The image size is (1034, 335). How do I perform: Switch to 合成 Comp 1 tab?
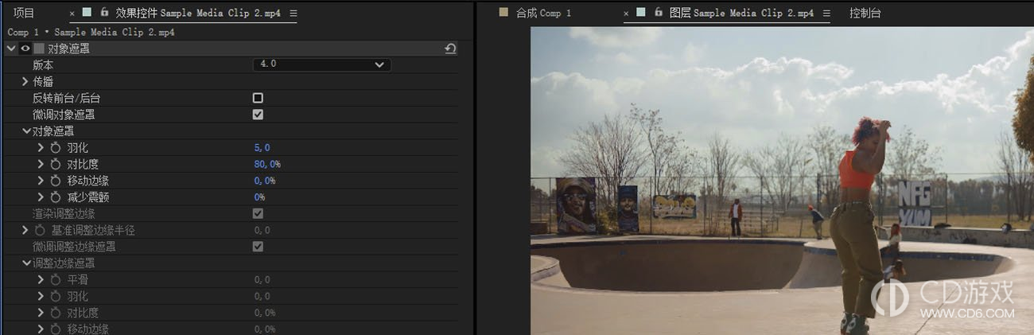pos(543,14)
